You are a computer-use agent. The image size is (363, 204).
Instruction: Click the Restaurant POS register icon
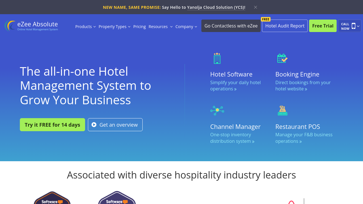[x=282, y=110]
